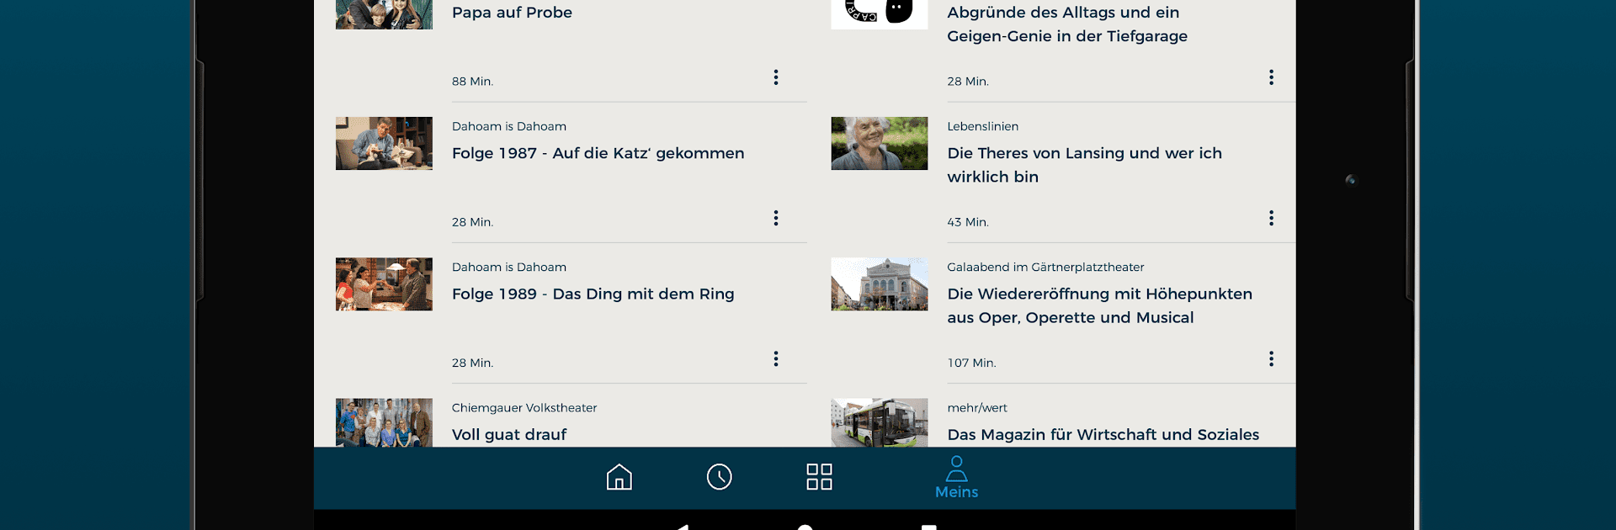Image resolution: width=1616 pixels, height=530 pixels.
Task: Open Chiemgauer Volkstheater group thumbnail
Action: [384, 422]
